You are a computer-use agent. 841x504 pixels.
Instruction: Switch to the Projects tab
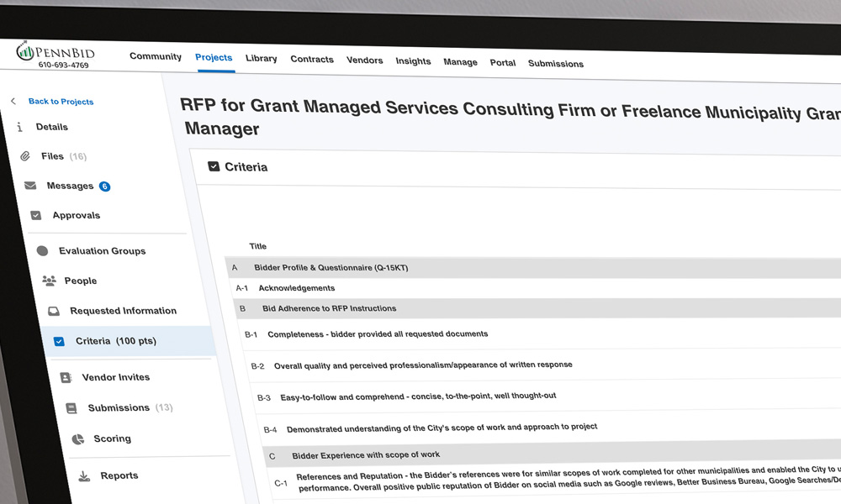click(x=214, y=57)
